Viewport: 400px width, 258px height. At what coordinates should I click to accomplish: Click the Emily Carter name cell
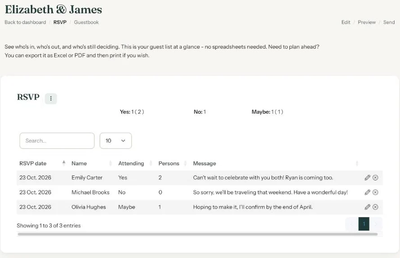87,178
